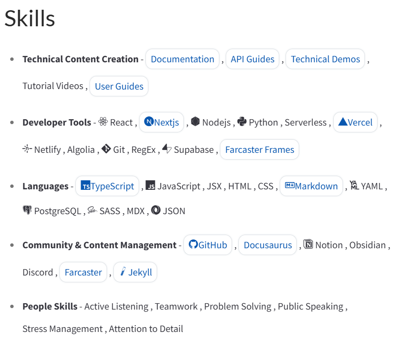Click the Supabase bolt icon
Image resolution: width=396 pixels, height=349 pixels.
point(167,149)
